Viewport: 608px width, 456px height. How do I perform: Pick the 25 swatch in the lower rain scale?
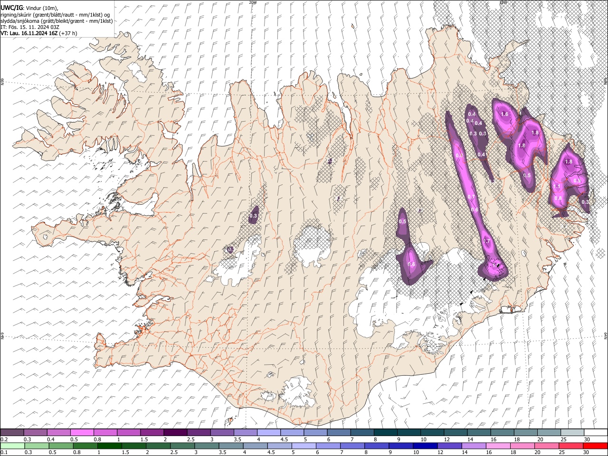click(x=571, y=446)
